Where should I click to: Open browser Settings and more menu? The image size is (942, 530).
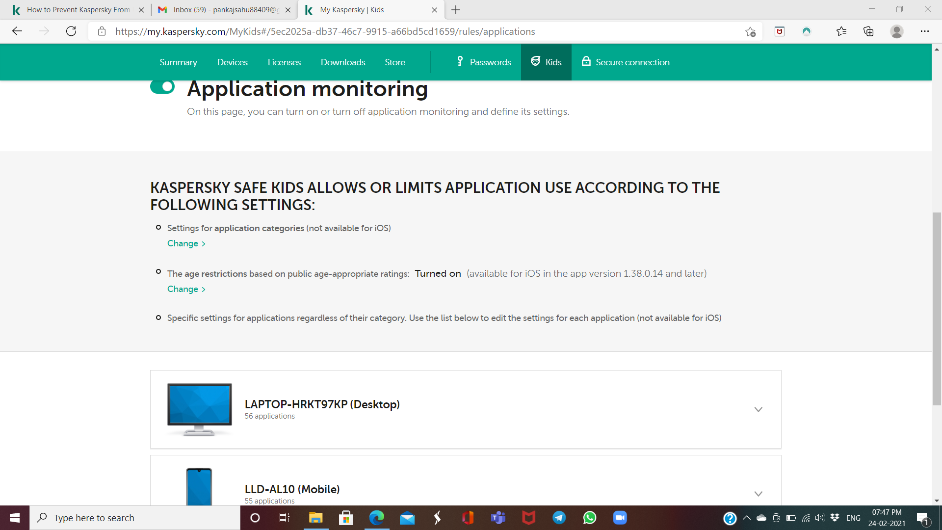924,32
